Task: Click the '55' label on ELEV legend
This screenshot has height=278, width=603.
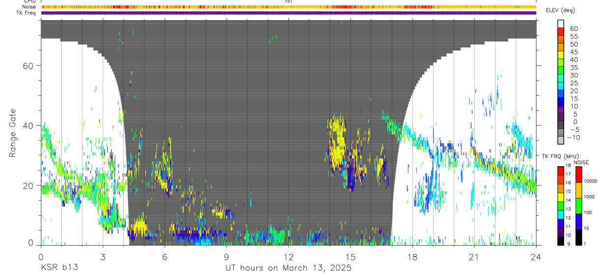Action: pyautogui.click(x=574, y=36)
